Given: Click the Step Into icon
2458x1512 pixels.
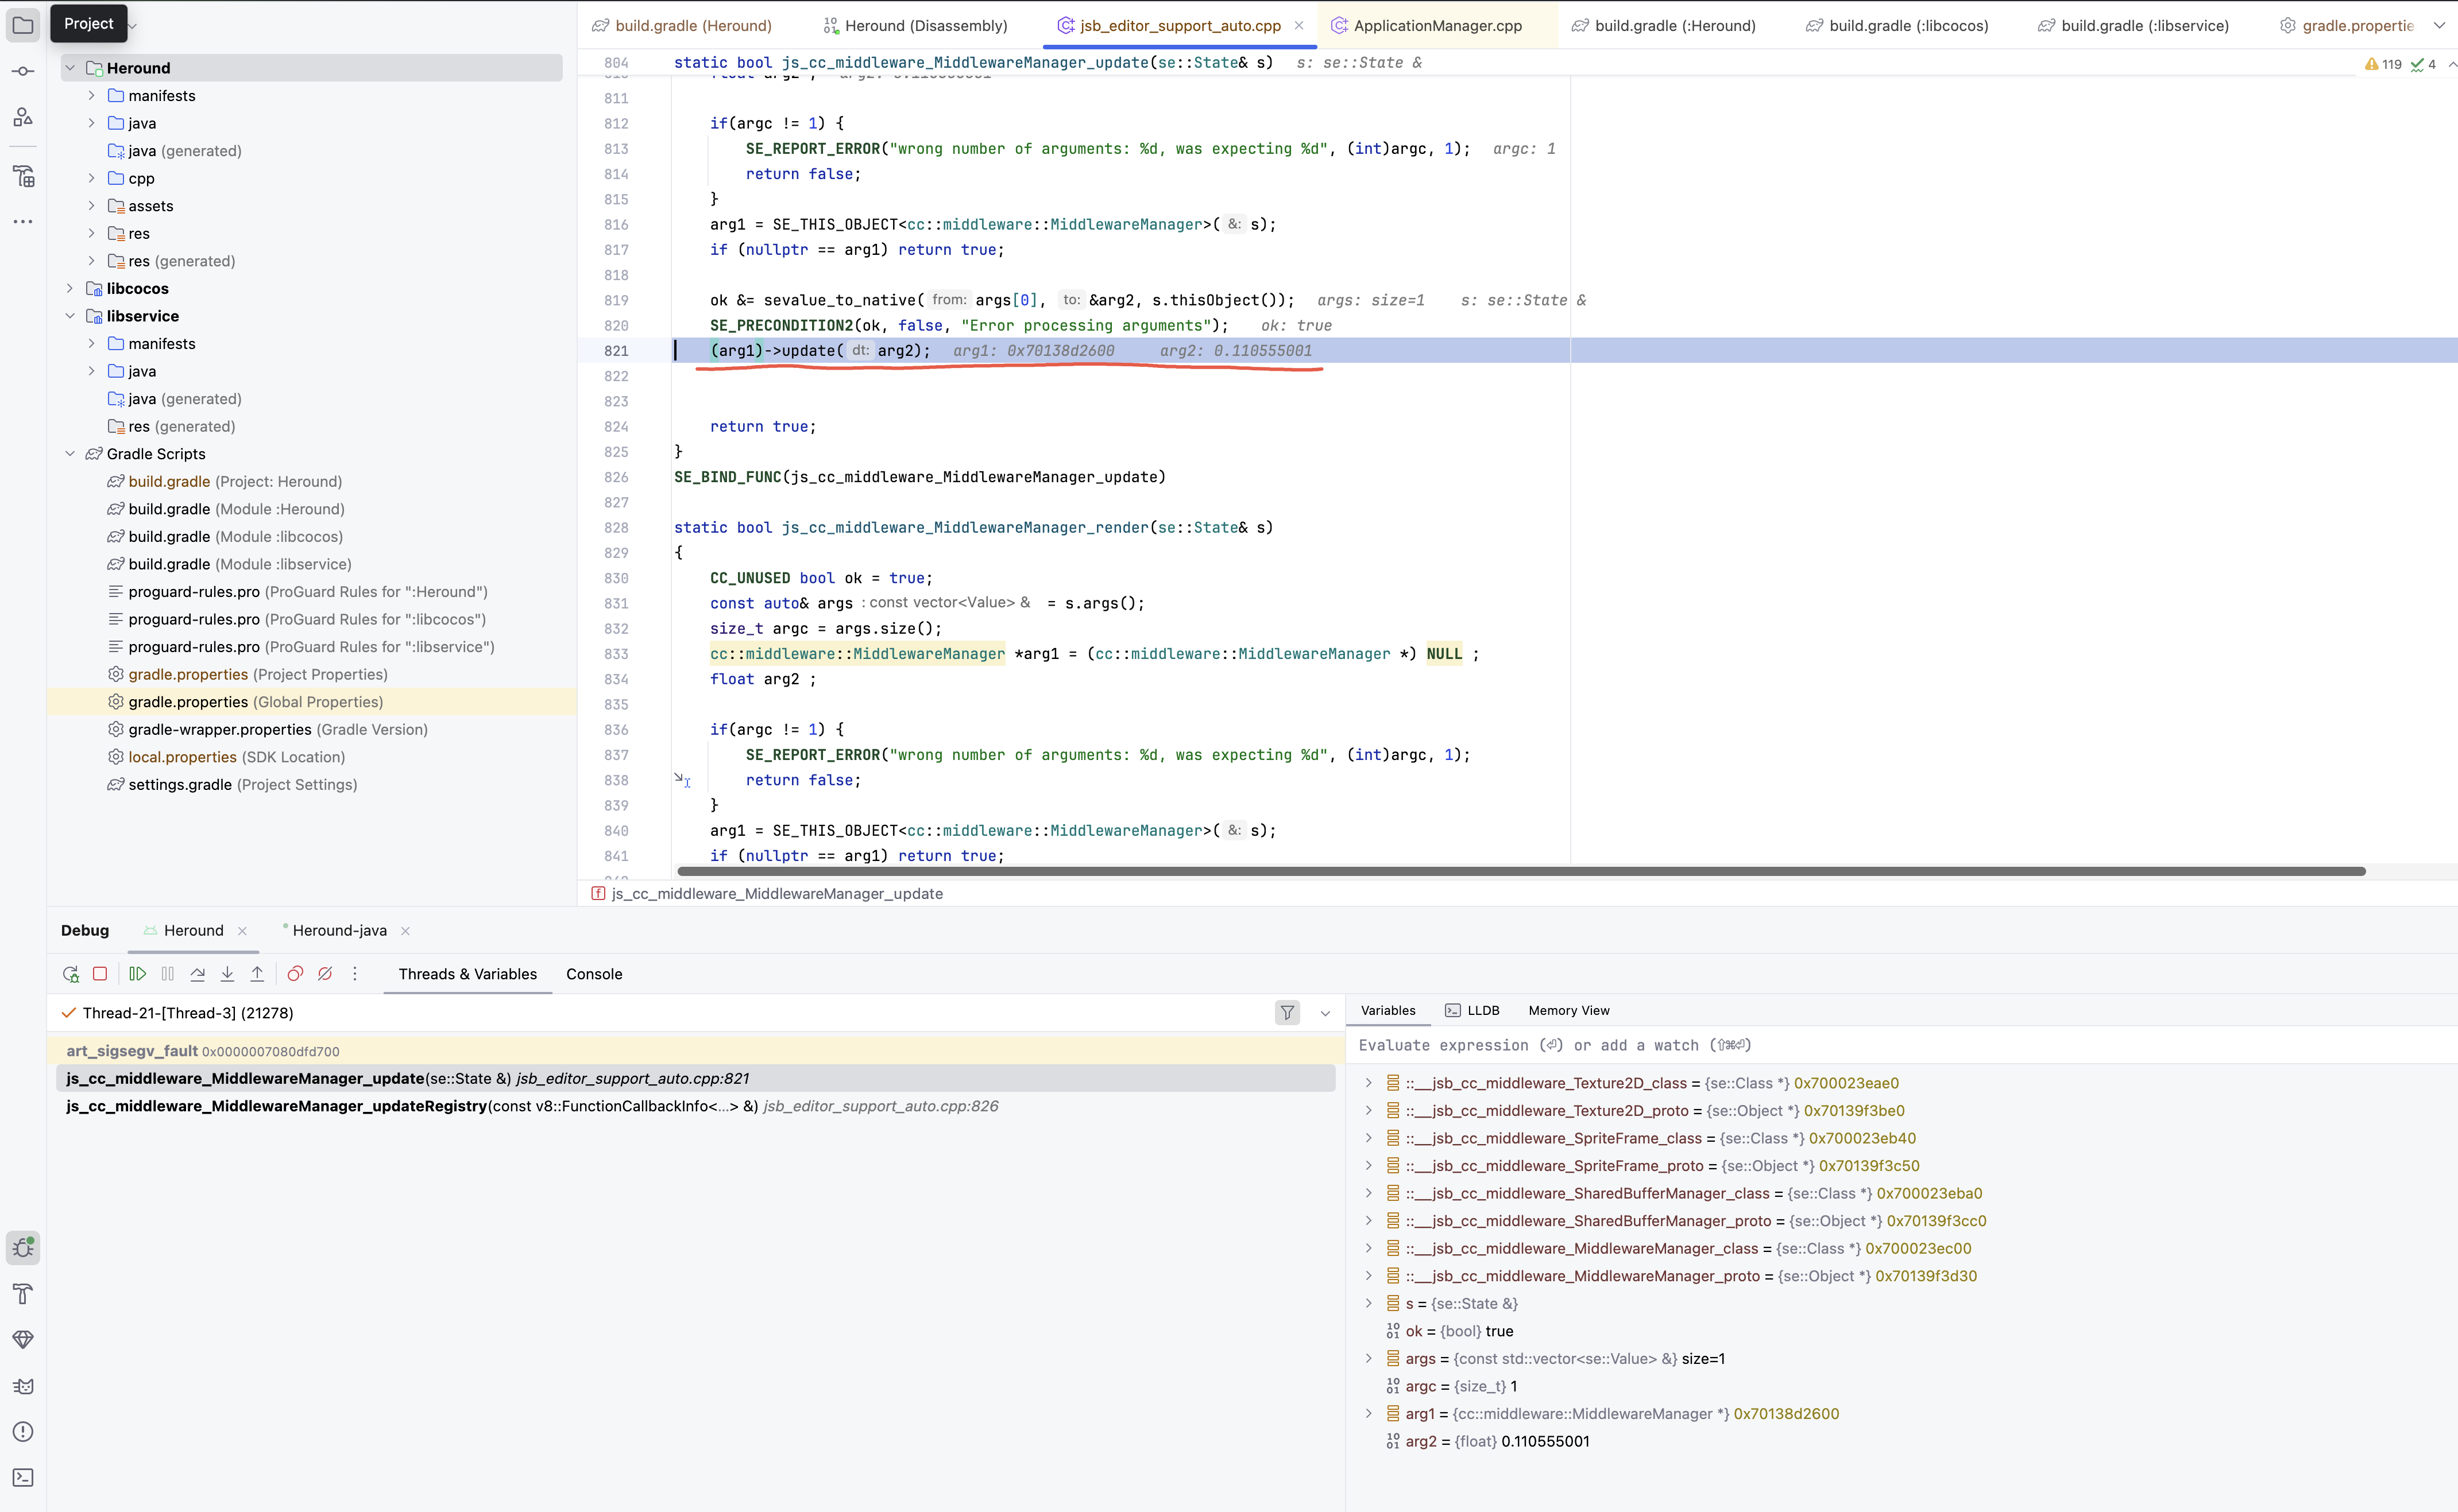Looking at the screenshot, I should point(227,974).
